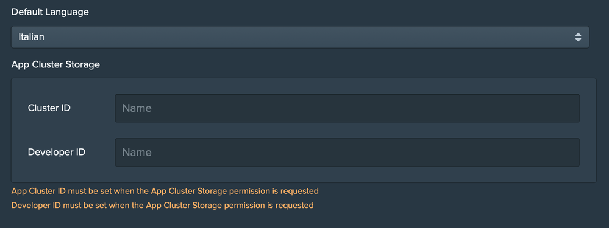Click the Developer ID must be set warning
Screen dimensions: 609x228
point(162,205)
